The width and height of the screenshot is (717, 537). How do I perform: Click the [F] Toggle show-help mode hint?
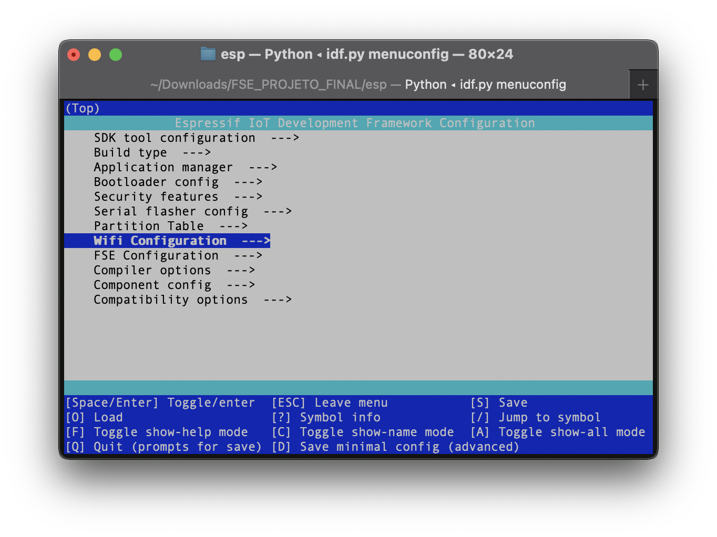tap(157, 432)
